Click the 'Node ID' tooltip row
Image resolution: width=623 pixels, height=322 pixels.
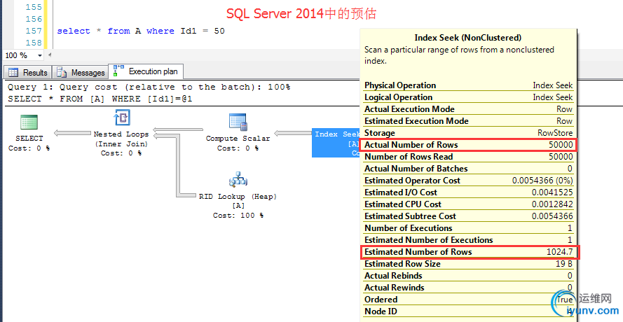(x=469, y=311)
